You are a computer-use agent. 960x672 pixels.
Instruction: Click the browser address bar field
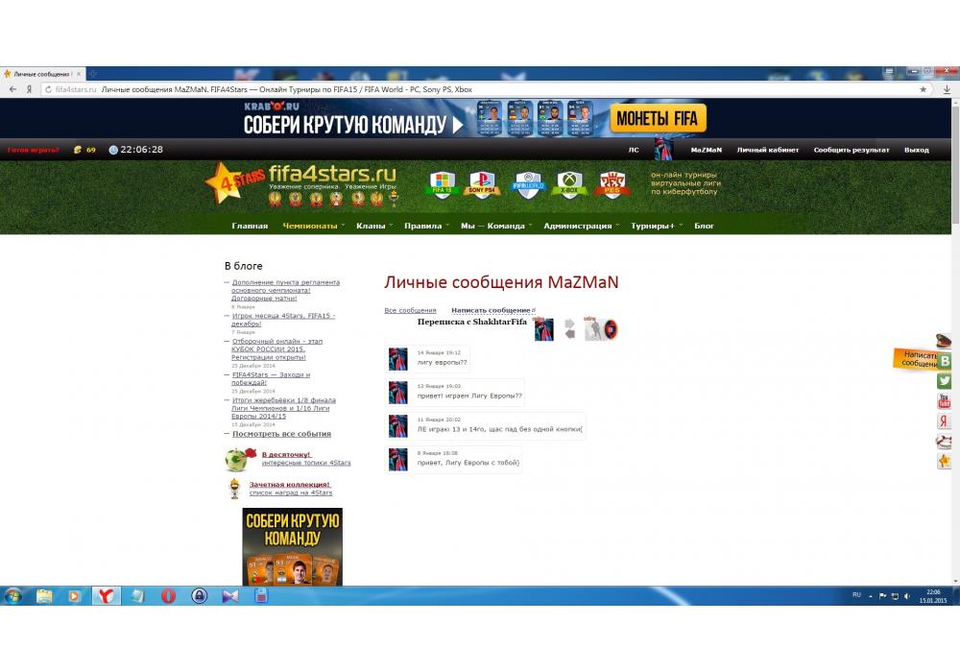(x=484, y=89)
